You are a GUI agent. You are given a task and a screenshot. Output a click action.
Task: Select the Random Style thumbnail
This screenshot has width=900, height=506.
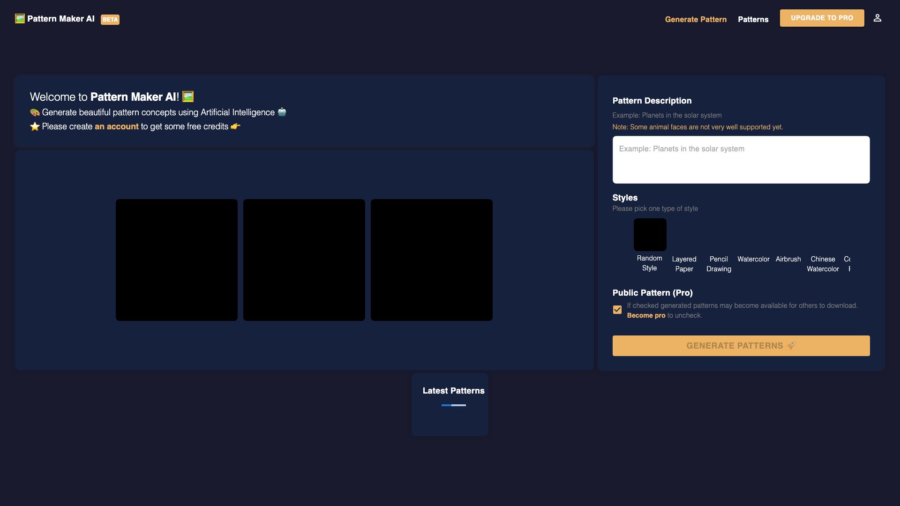tap(650, 235)
